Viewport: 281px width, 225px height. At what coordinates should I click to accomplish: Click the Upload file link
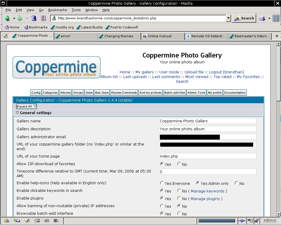[x=194, y=72]
